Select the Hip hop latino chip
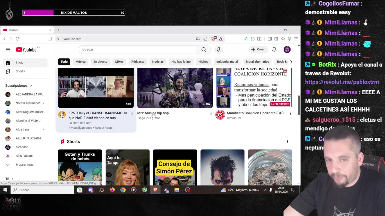This screenshot has width=385, height=216. [x=181, y=62]
